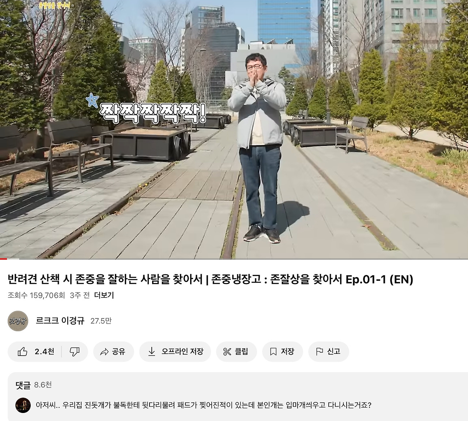Image resolution: width=468 pixels, height=421 pixels.
Task: Click the scissors clip icon
Action: click(227, 352)
